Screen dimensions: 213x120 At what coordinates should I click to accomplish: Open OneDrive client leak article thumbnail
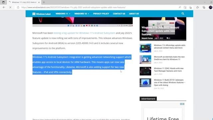pyautogui.click(x=145, y=60)
